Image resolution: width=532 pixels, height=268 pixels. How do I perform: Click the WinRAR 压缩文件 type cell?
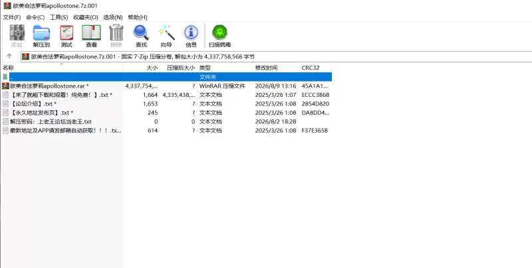222,86
